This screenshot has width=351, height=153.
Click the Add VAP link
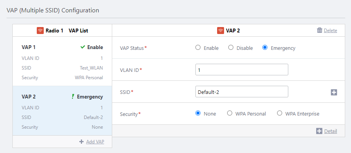coord(95,142)
